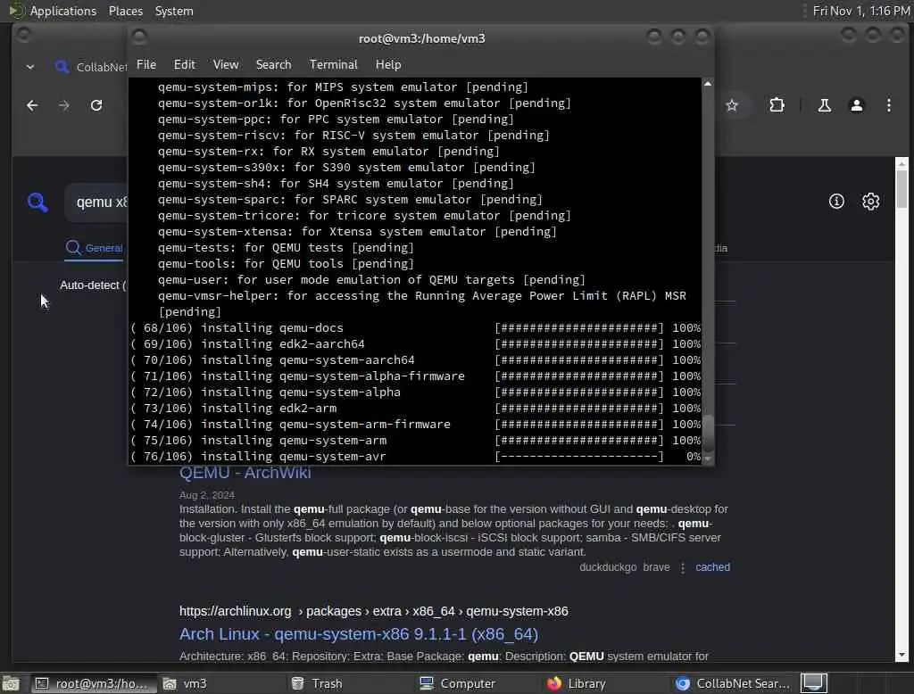Open the QEMU - ArchWiki result link
This screenshot has width=914, height=694.
click(245, 473)
